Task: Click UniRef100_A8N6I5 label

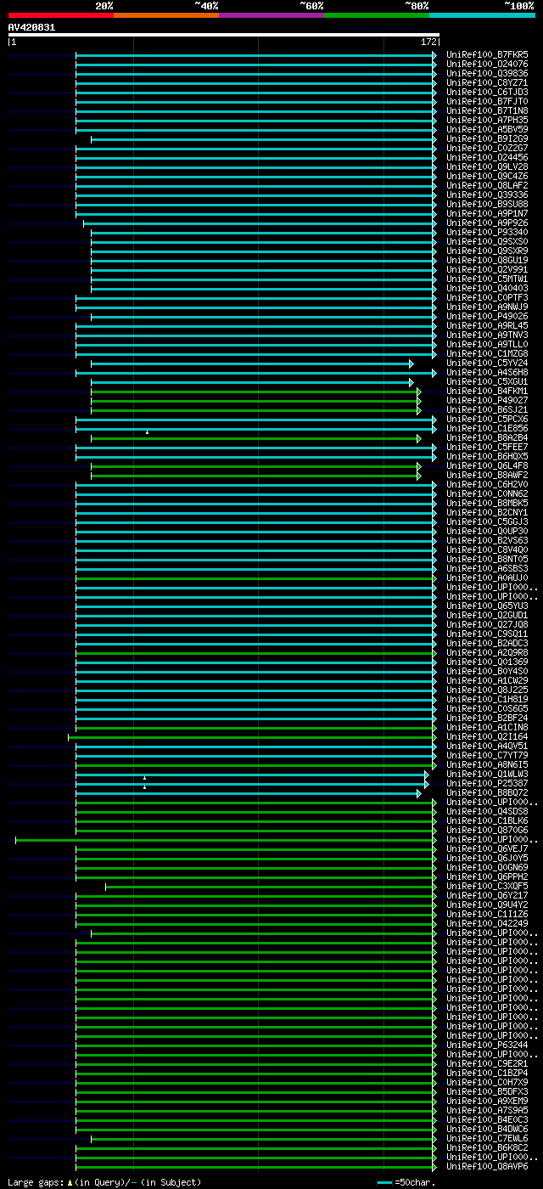Action: click(487, 764)
